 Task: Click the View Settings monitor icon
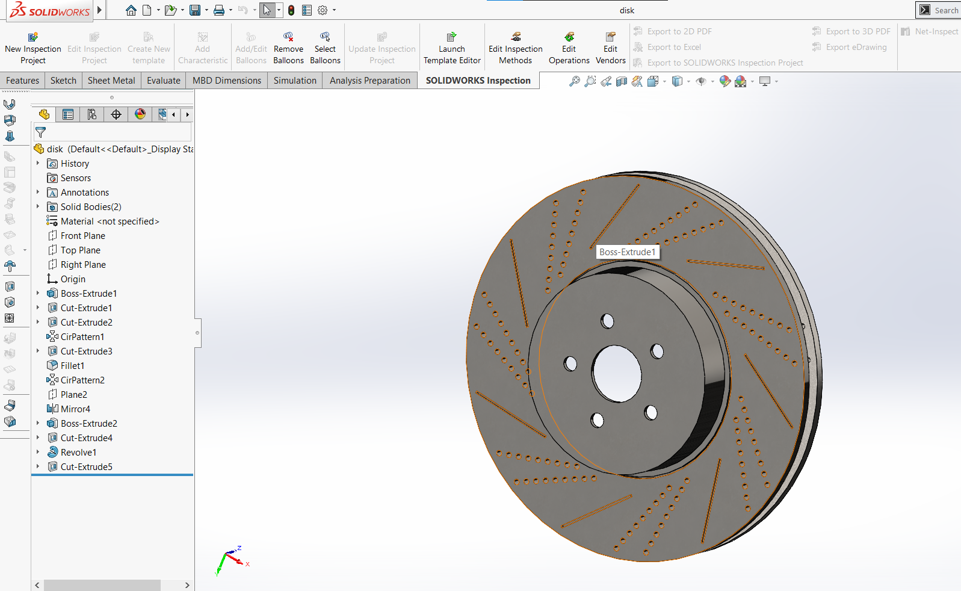coord(765,81)
